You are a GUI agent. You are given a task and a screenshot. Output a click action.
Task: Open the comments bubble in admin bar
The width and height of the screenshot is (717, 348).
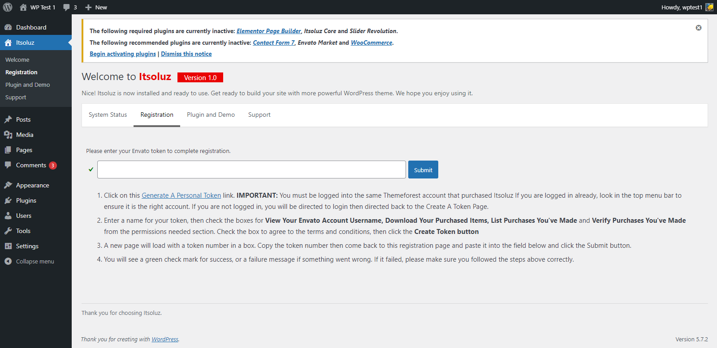[x=67, y=7]
